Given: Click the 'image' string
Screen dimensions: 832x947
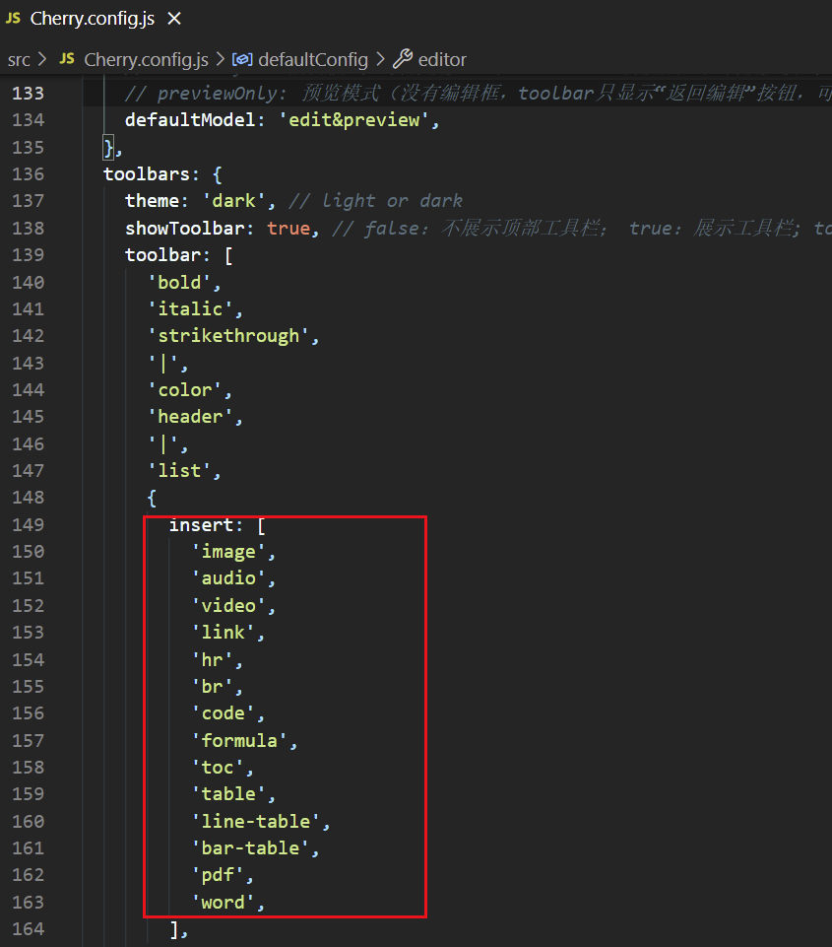Looking at the screenshot, I should click(x=228, y=552).
